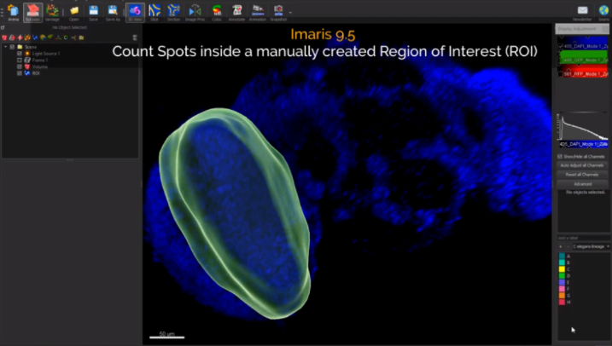Toggle the 488_GFP channel checkbox
The width and height of the screenshot is (612, 346).
561,61
